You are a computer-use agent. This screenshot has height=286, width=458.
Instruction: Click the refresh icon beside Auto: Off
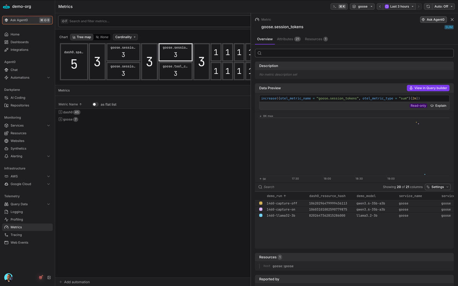(428, 6)
